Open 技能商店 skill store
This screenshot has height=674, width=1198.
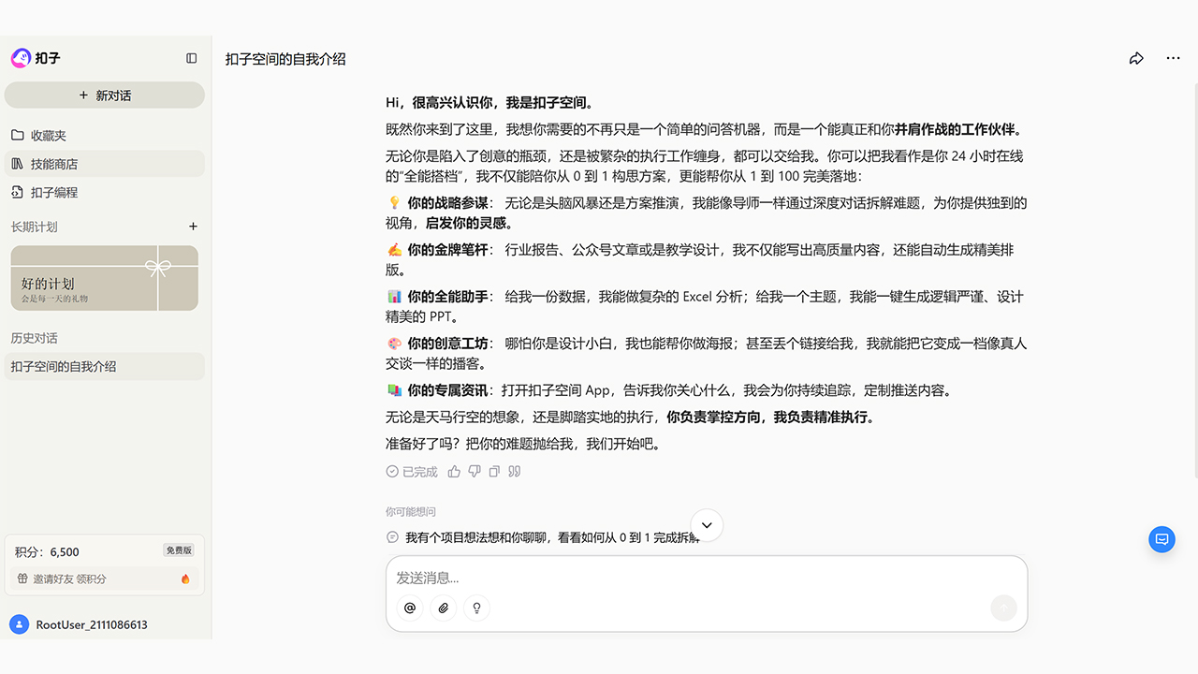(x=105, y=164)
